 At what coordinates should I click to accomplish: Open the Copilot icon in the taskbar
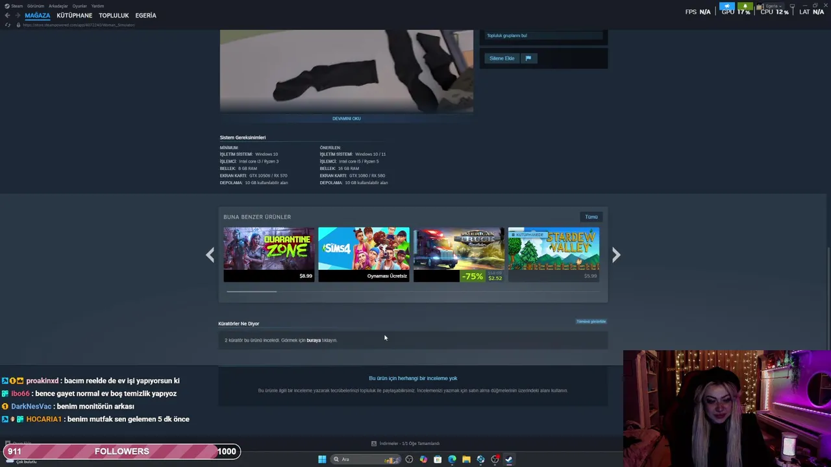(423, 459)
